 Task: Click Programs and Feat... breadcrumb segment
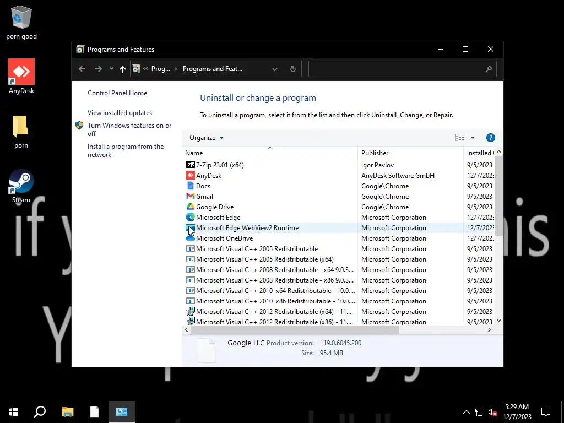(x=212, y=69)
